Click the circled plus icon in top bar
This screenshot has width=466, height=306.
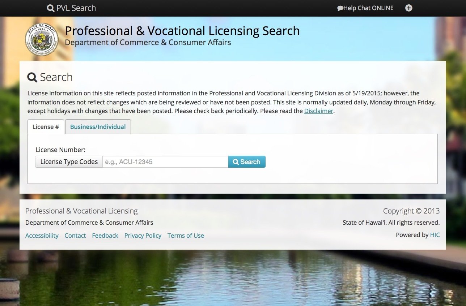tap(408, 8)
